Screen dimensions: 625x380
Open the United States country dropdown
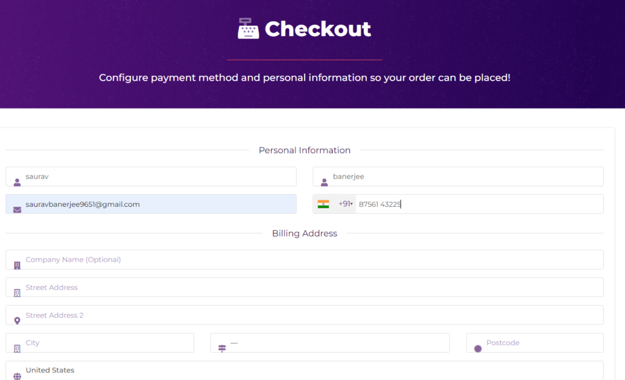305,371
